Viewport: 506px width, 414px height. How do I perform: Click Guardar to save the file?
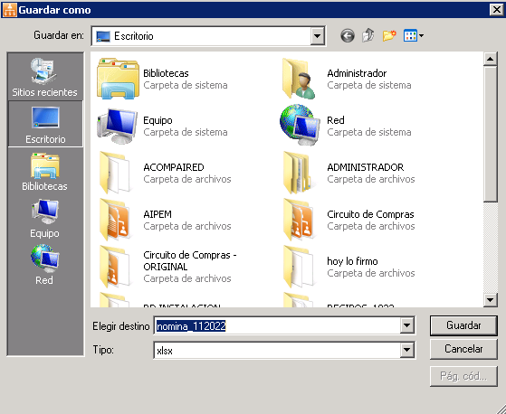pyautogui.click(x=463, y=325)
